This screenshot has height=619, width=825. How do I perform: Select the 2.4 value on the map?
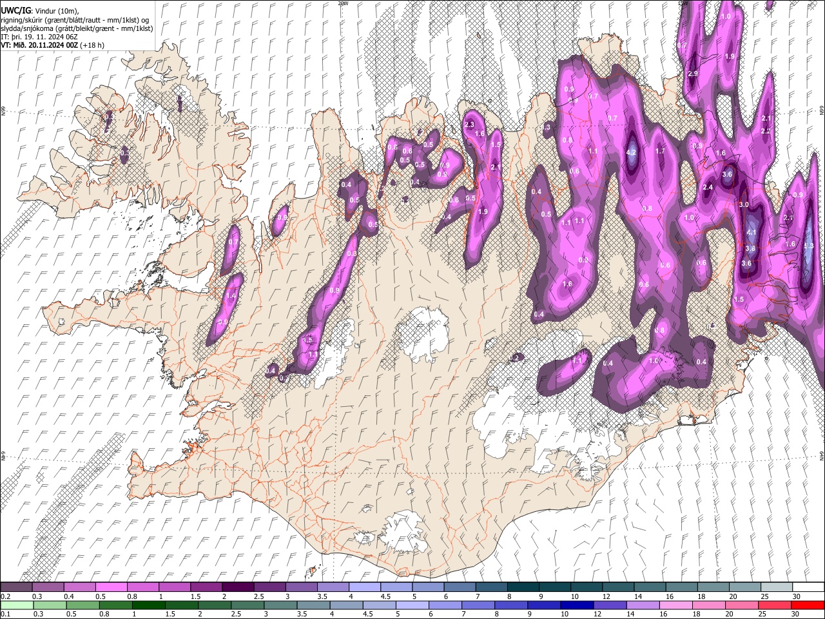coord(708,188)
